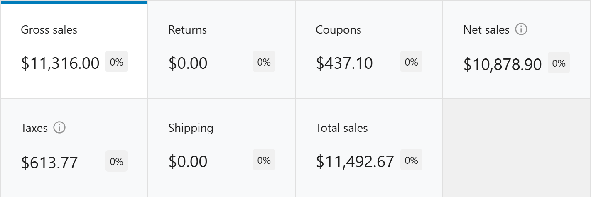Click the $613.77 taxes value
The height and width of the screenshot is (197, 591).
(x=49, y=163)
